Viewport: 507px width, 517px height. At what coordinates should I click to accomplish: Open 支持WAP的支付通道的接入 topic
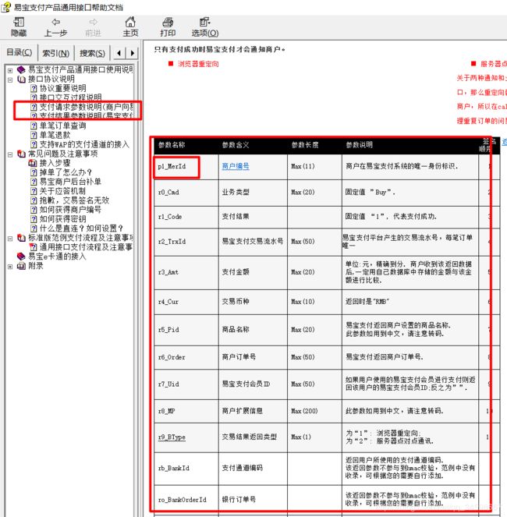point(84,144)
